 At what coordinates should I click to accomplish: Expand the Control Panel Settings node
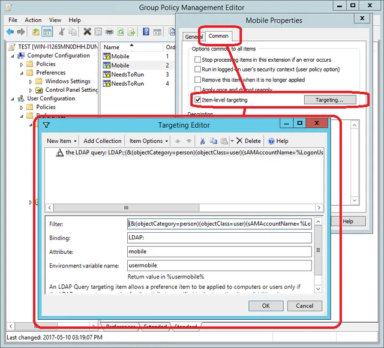31,91
